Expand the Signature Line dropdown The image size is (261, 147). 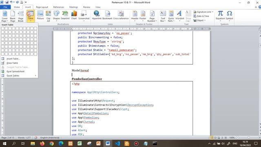point(212,12)
